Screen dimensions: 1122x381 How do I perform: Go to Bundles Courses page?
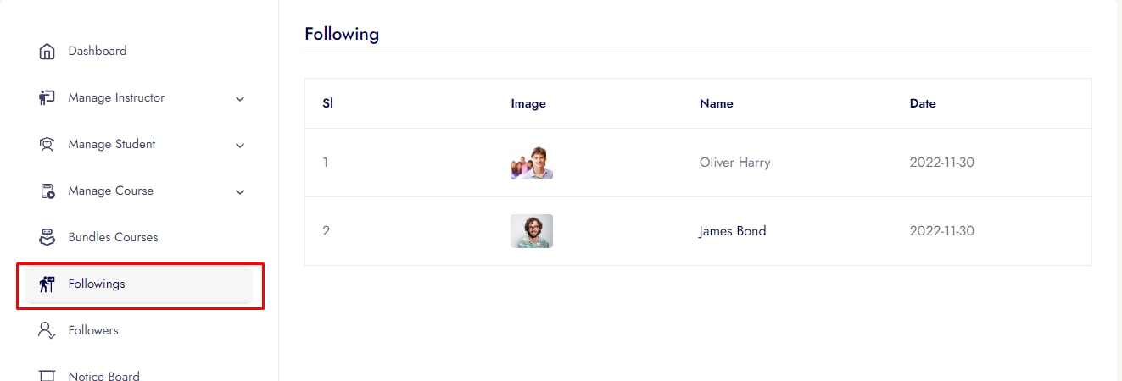113,238
